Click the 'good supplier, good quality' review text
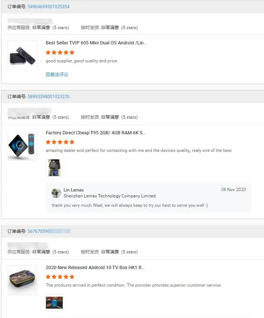This screenshot has width=264, height=318. 81,61
